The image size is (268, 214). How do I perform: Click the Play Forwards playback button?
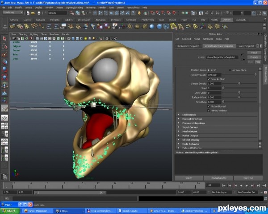point(247,185)
